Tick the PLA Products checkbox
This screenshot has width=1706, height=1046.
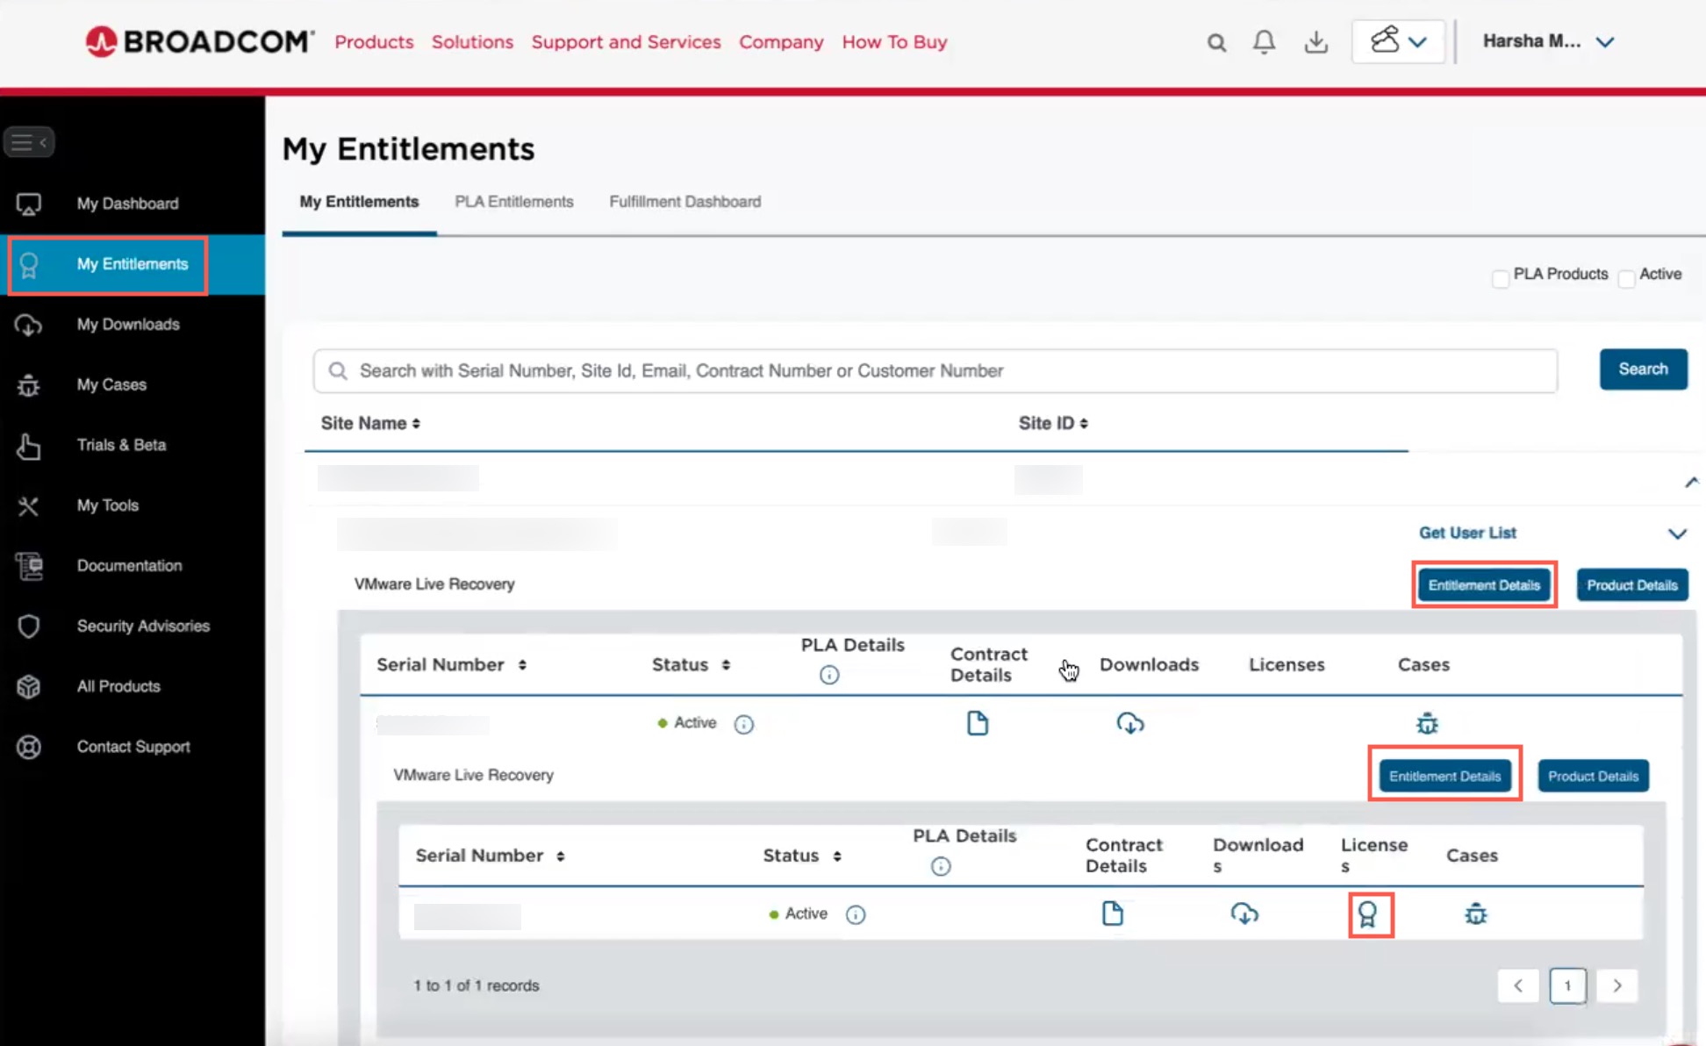tap(1501, 279)
